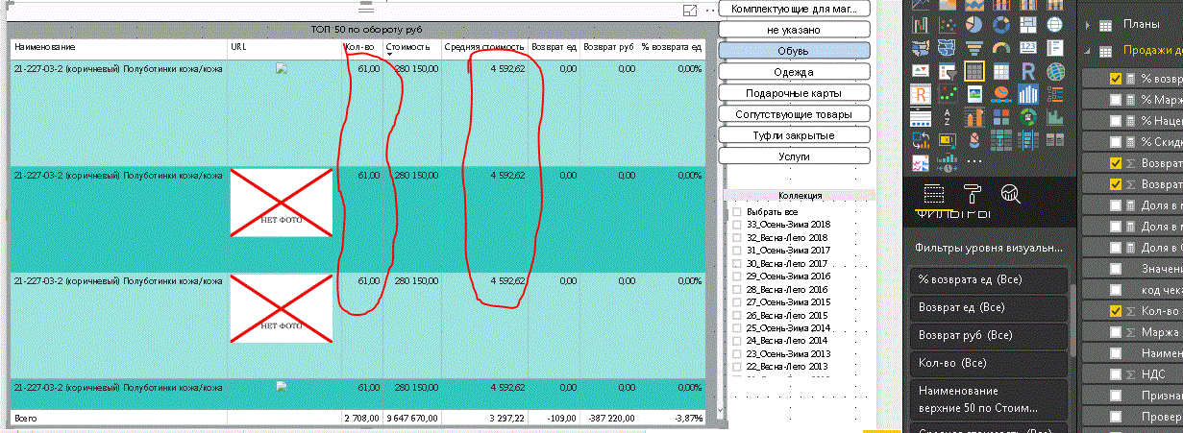The height and width of the screenshot is (433, 1183).
Task: Select the treemap visualization
Action: coord(1028,24)
